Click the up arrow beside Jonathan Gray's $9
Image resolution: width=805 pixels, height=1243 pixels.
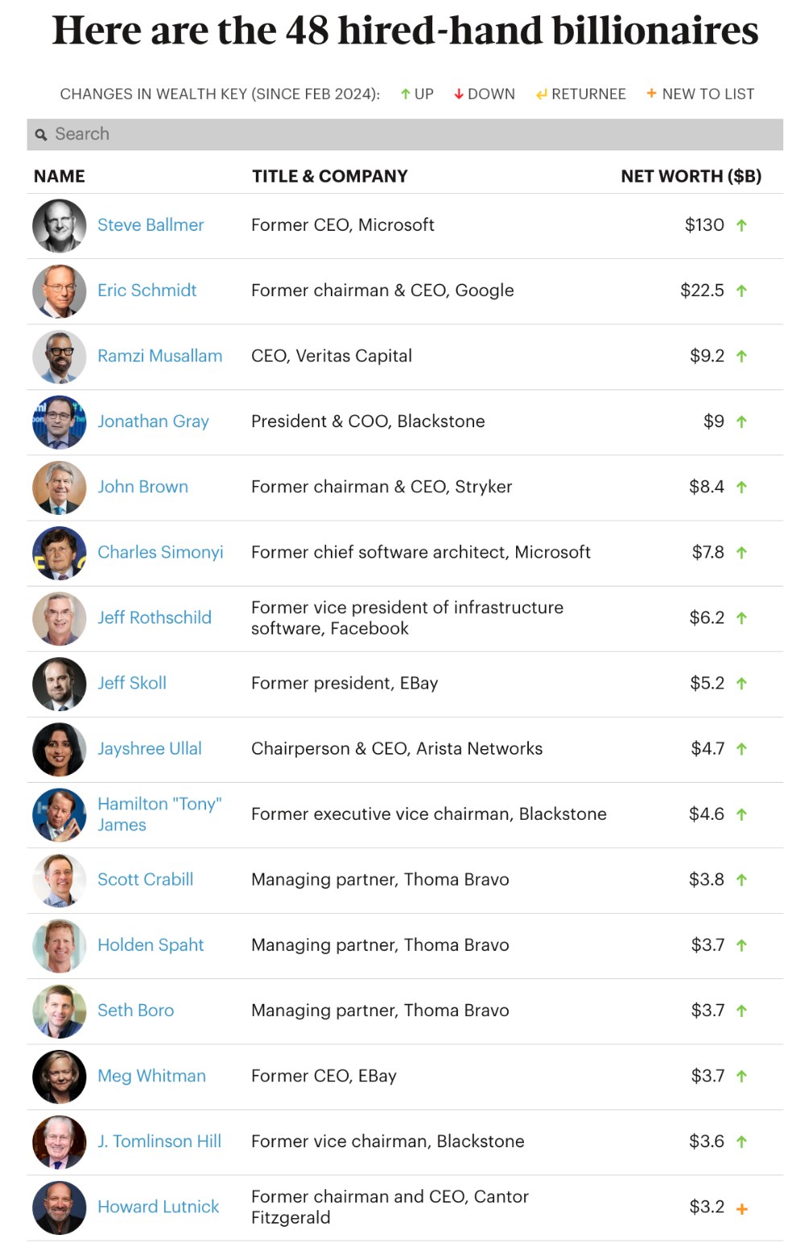point(741,422)
